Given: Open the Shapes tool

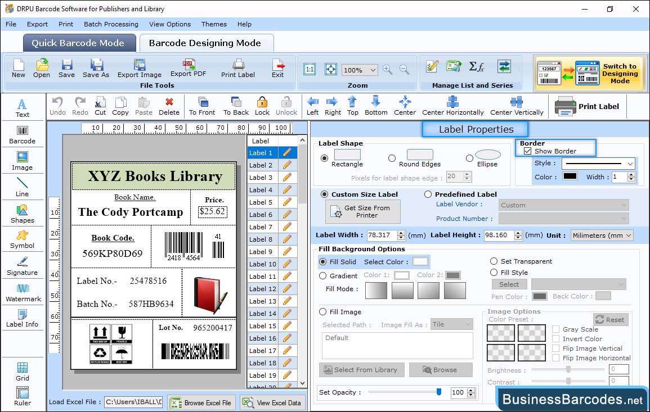Looking at the screenshot, I should (23, 214).
